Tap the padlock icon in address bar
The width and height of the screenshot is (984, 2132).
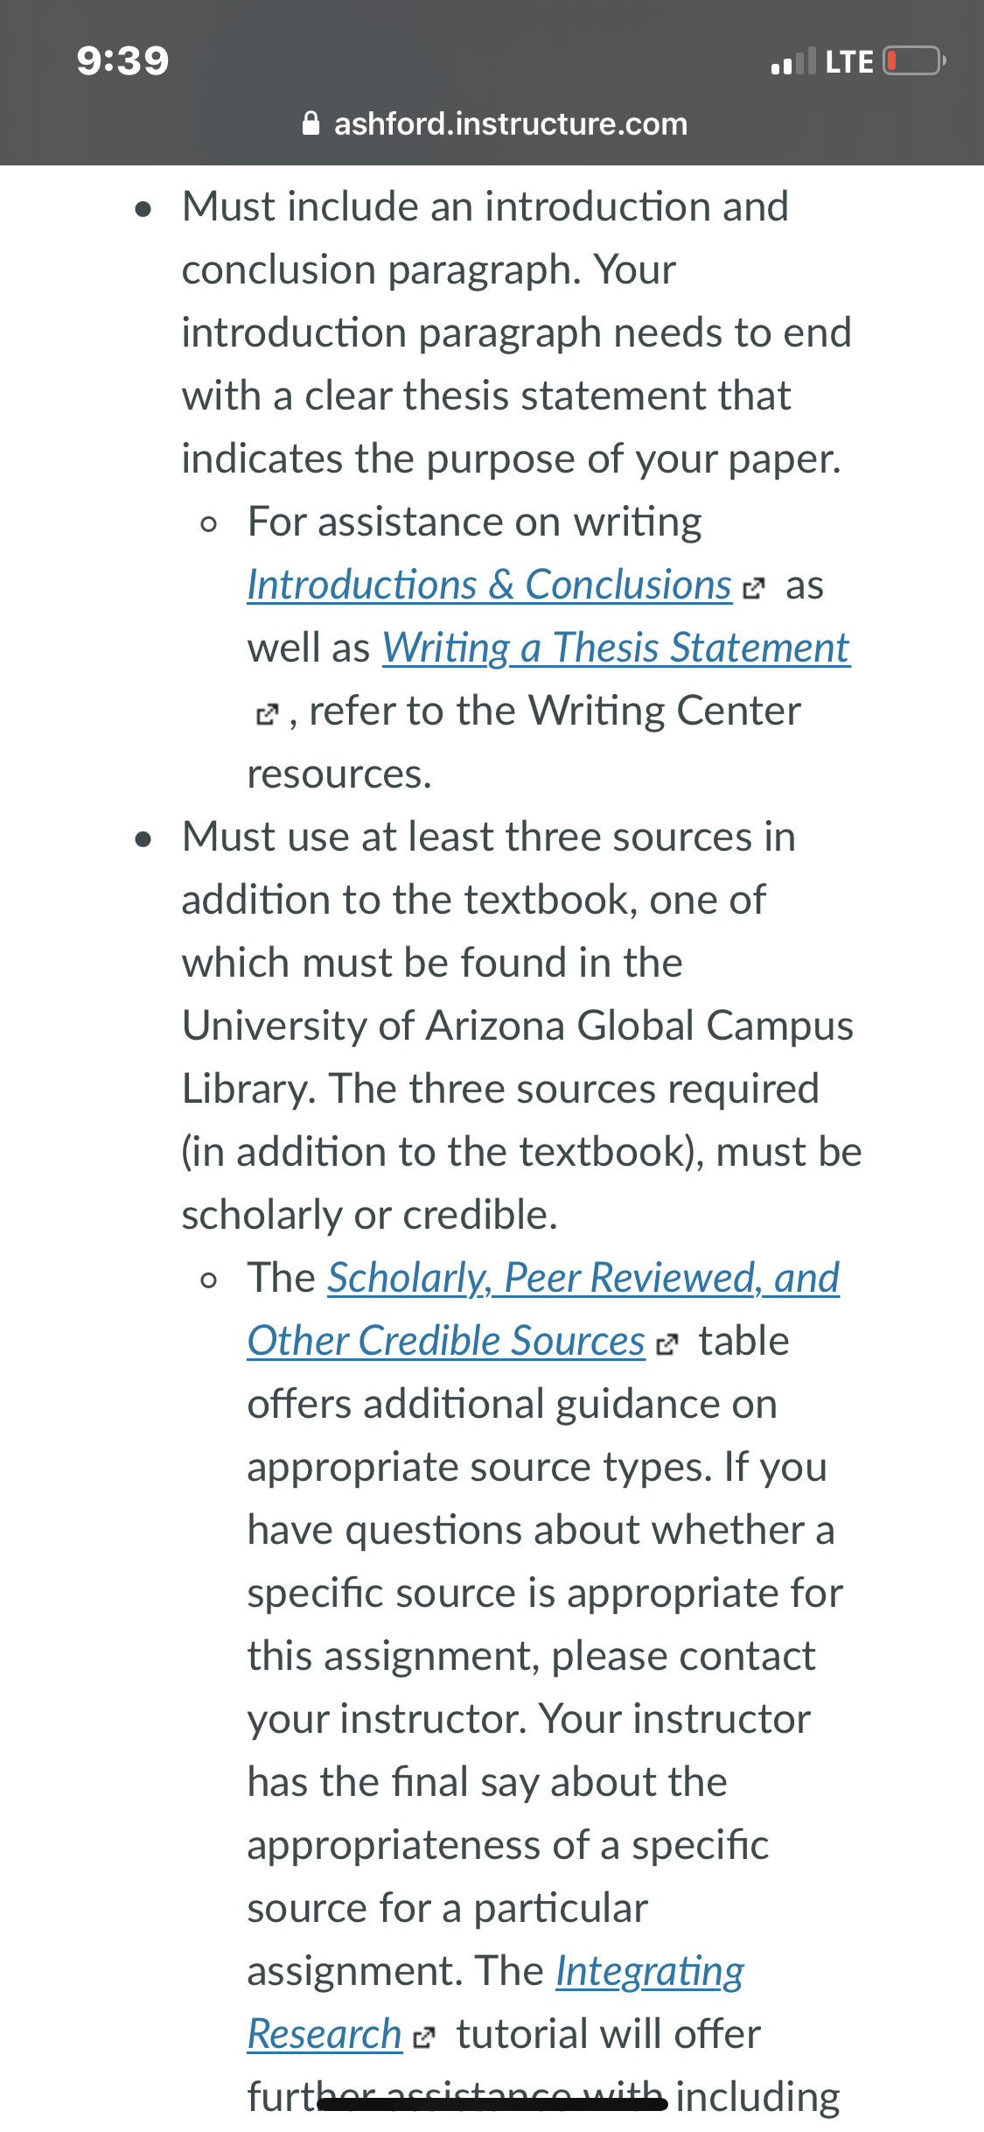coord(311,123)
